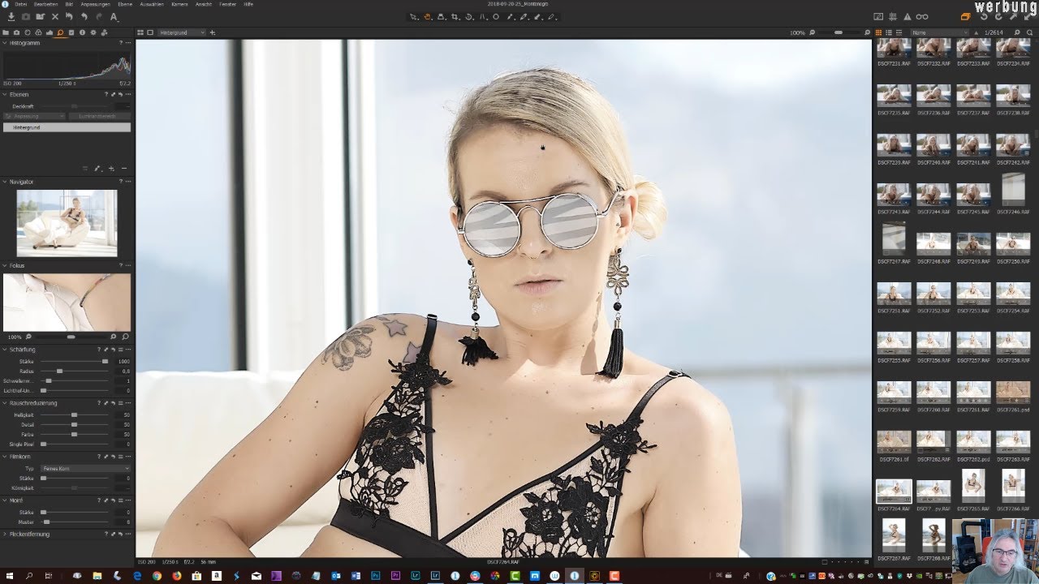Image resolution: width=1039 pixels, height=584 pixels.
Task: Toggle browser grid view icon
Action: point(879,32)
